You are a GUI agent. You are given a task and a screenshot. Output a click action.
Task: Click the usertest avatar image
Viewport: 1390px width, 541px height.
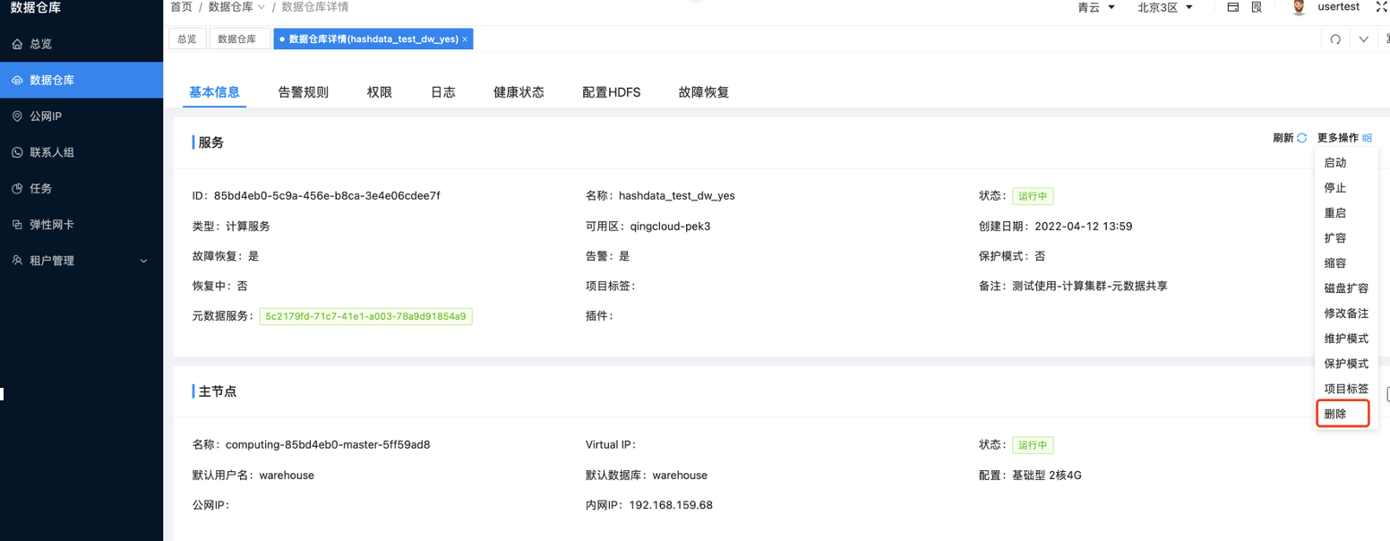[x=1297, y=7]
